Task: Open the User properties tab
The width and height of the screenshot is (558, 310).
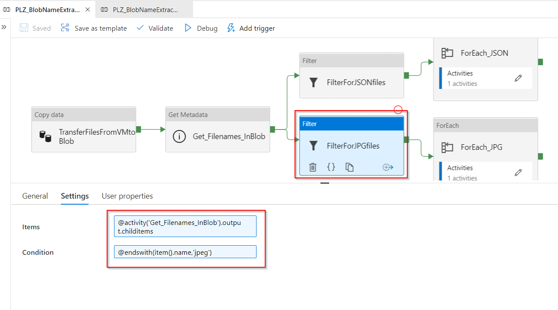Action: click(127, 196)
